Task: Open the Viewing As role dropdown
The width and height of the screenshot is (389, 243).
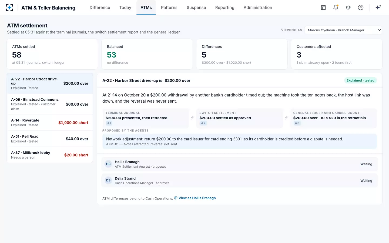Action: (x=343, y=30)
